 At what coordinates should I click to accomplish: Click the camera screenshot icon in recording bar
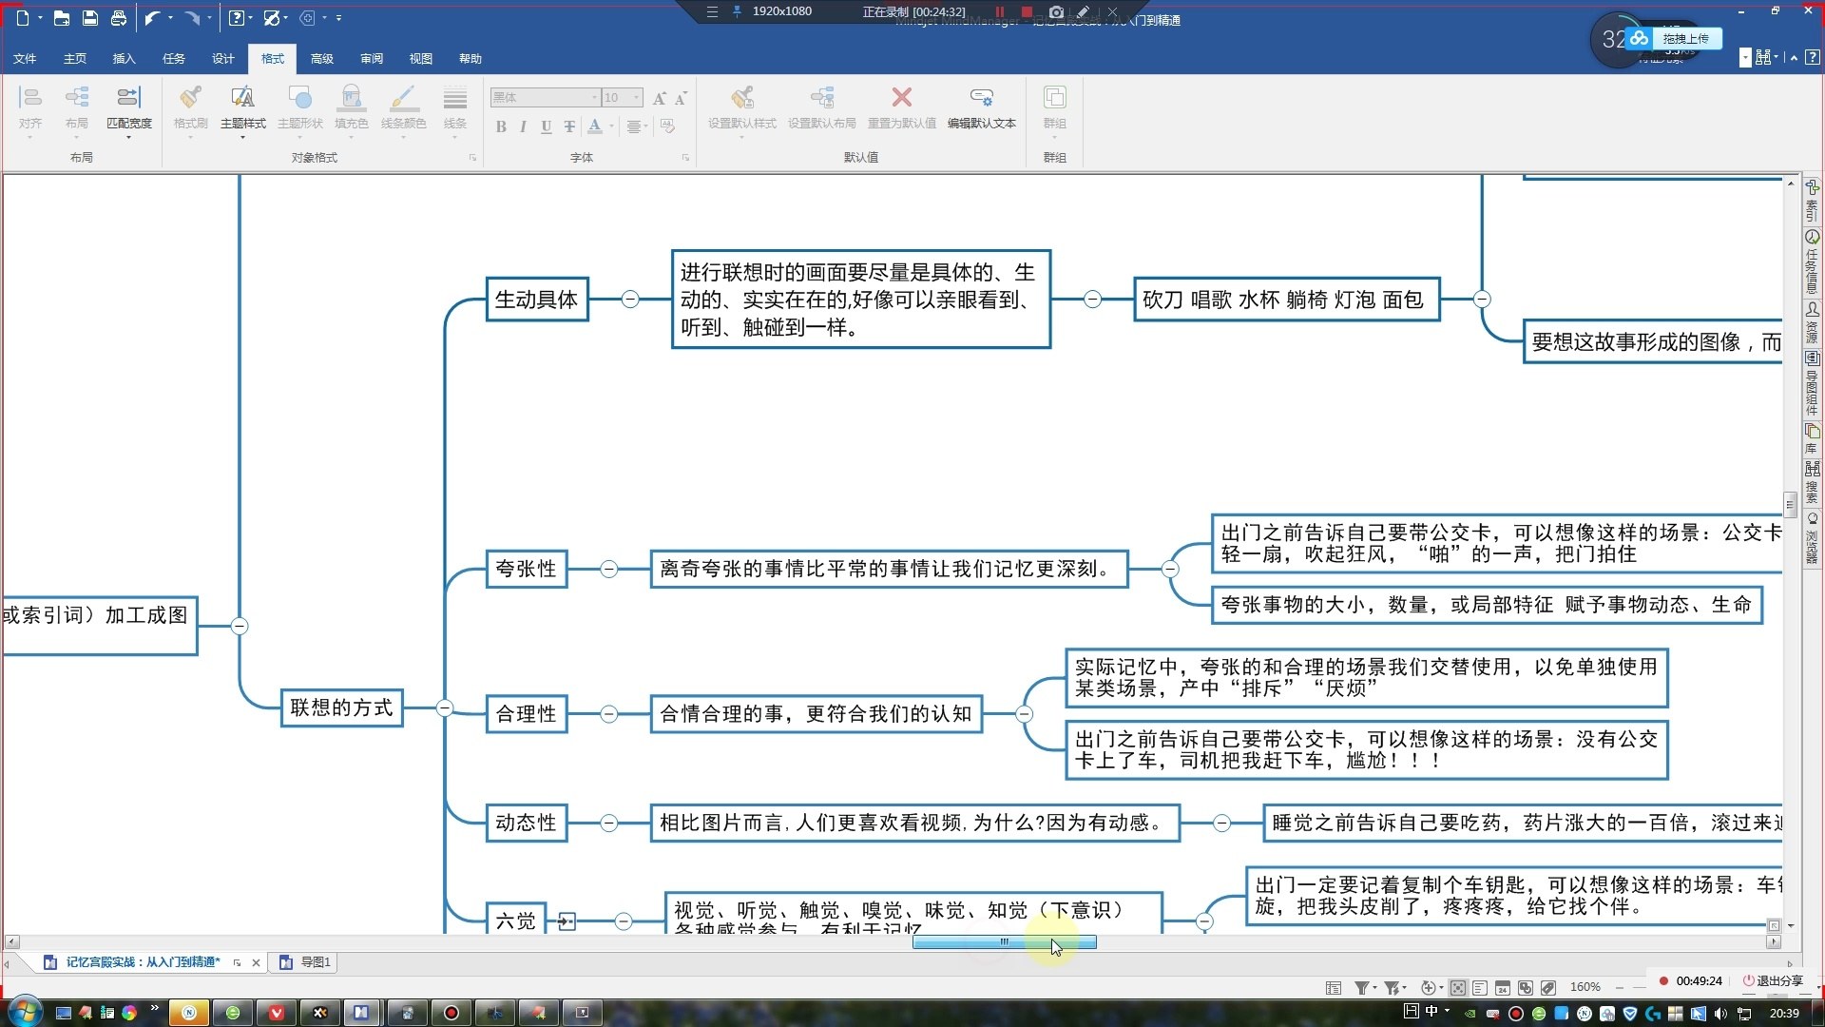click(1055, 12)
